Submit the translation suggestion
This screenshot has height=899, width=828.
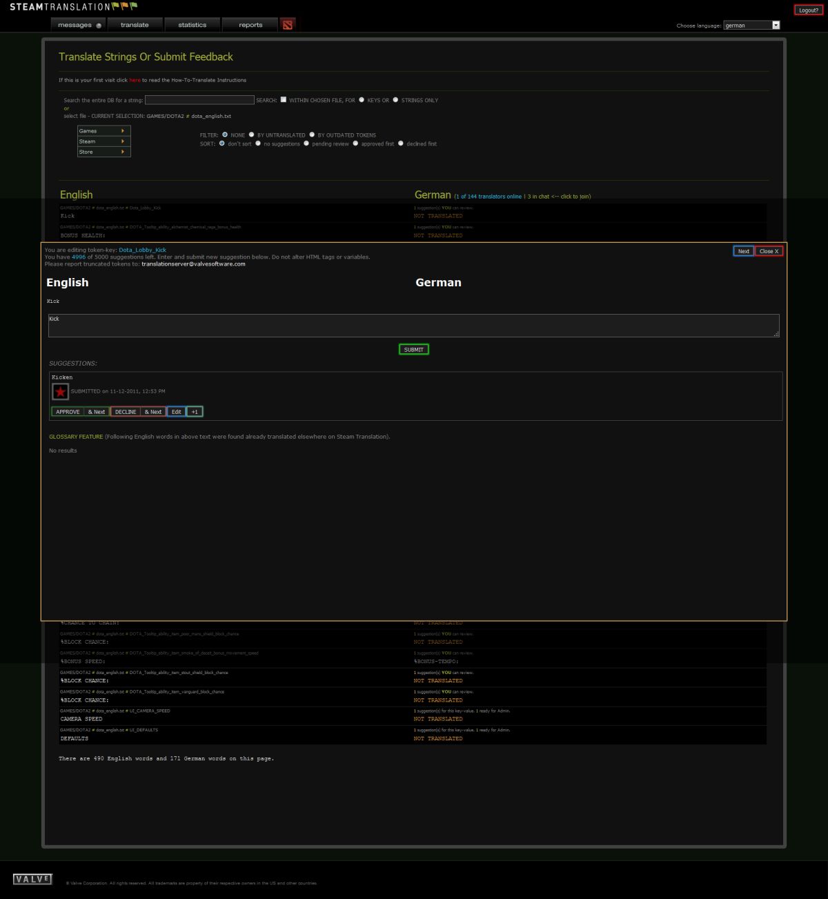pos(414,349)
